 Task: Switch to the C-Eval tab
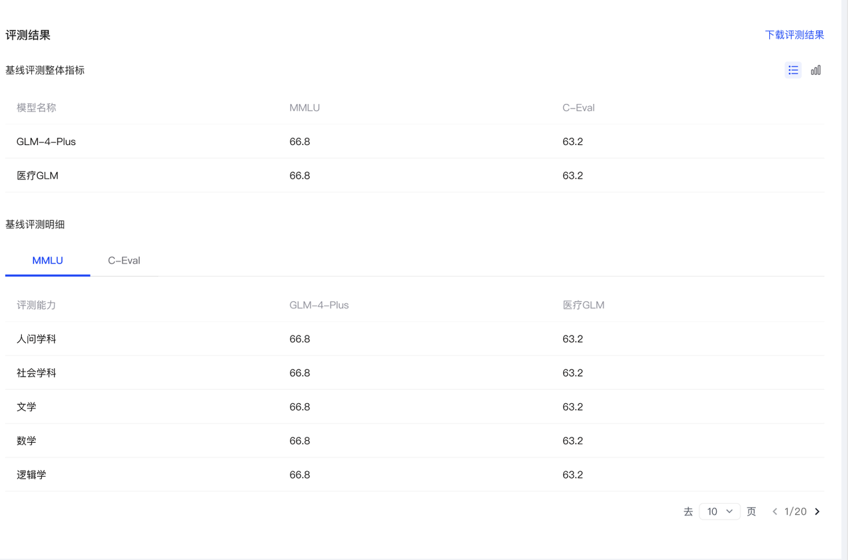point(124,261)
